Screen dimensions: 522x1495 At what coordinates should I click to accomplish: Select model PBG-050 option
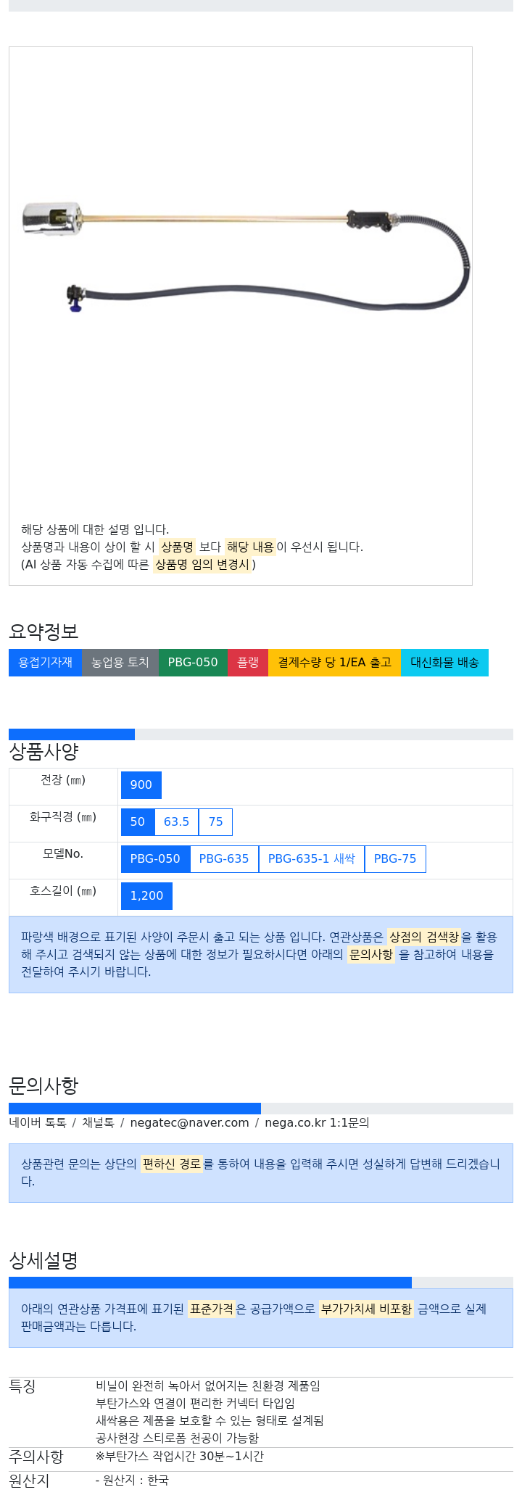pos(155,859)
